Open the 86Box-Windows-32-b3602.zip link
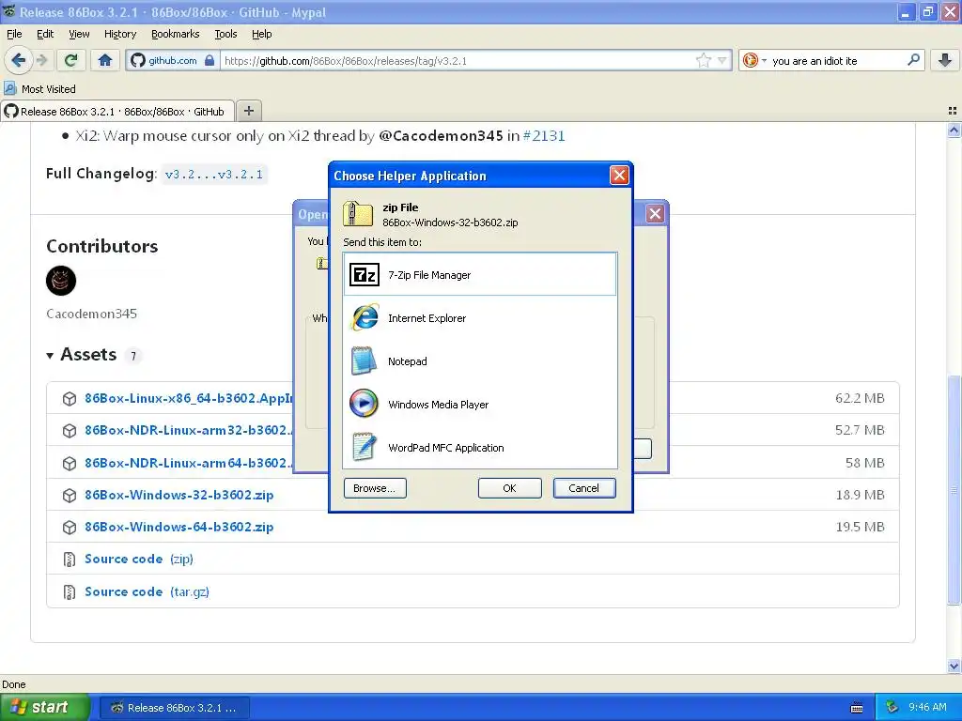962x721 pixels. pos(179,495)
